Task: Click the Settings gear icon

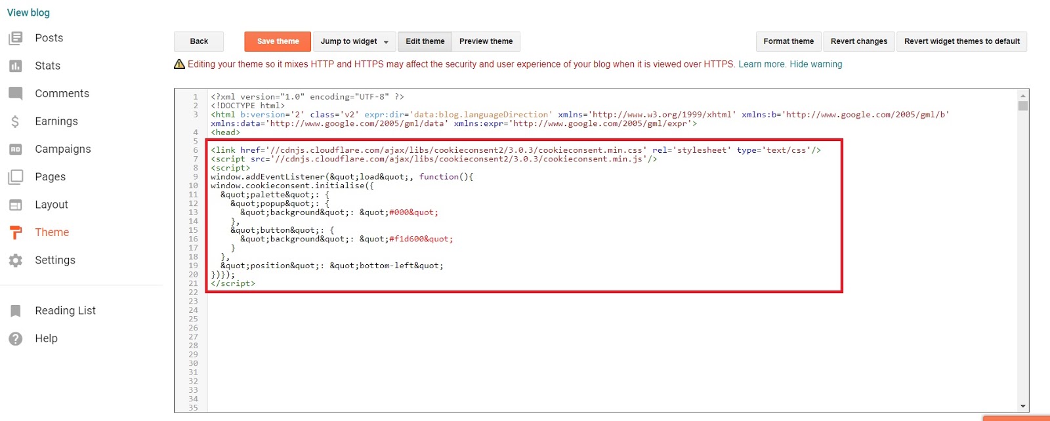Action: [x=16, y=260]
